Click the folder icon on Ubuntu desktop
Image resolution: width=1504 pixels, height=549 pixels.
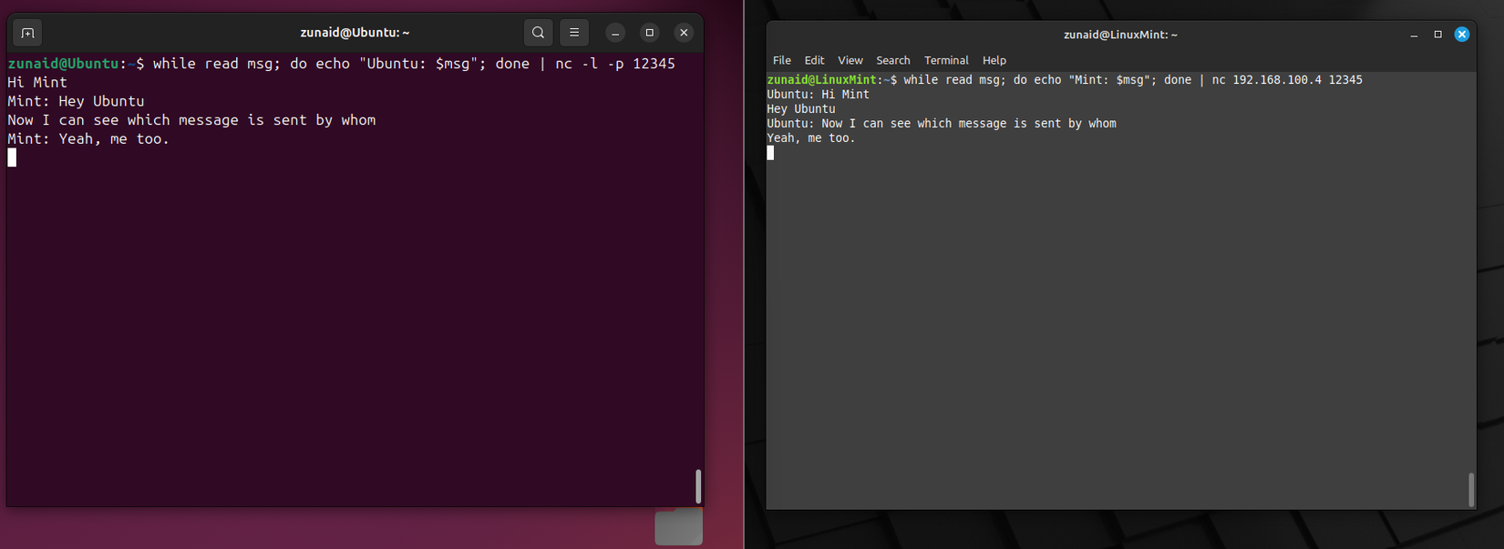[679, 527]
